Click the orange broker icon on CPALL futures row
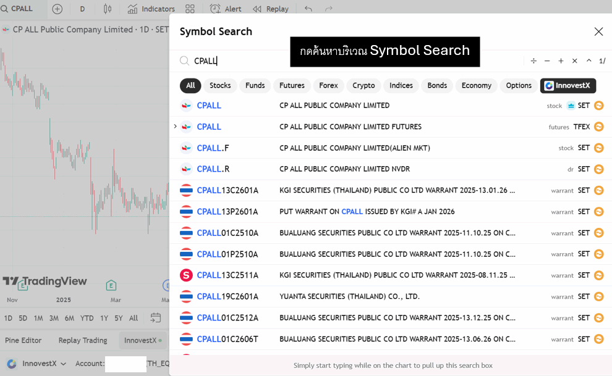 [599, 127]
